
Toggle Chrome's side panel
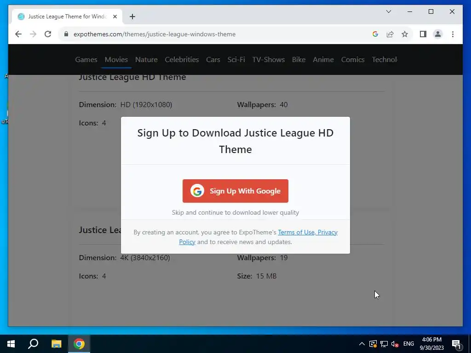tap(423, 34)
